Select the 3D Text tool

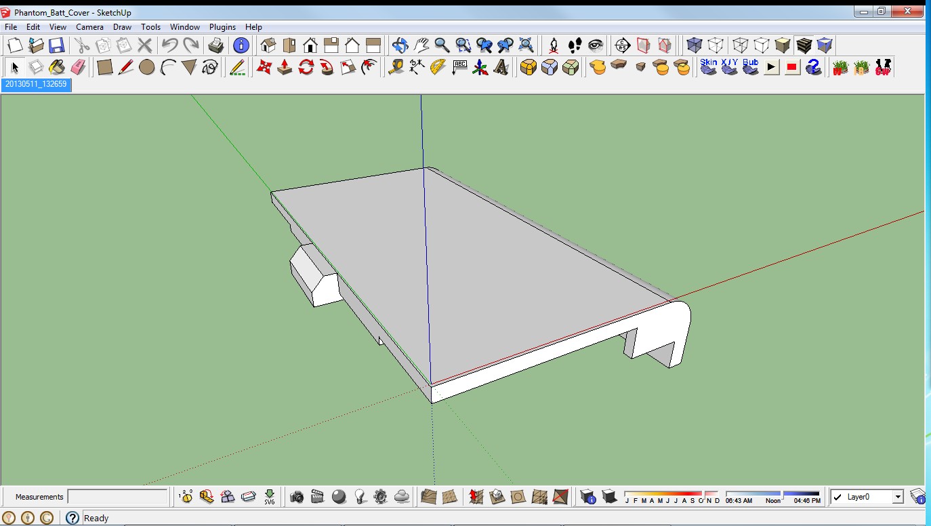click(x=501, y=67)
